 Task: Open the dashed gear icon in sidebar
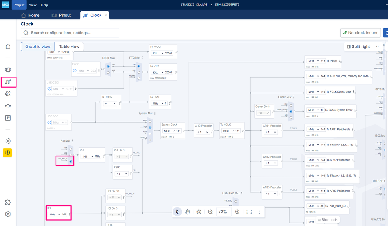click(8, 141)
